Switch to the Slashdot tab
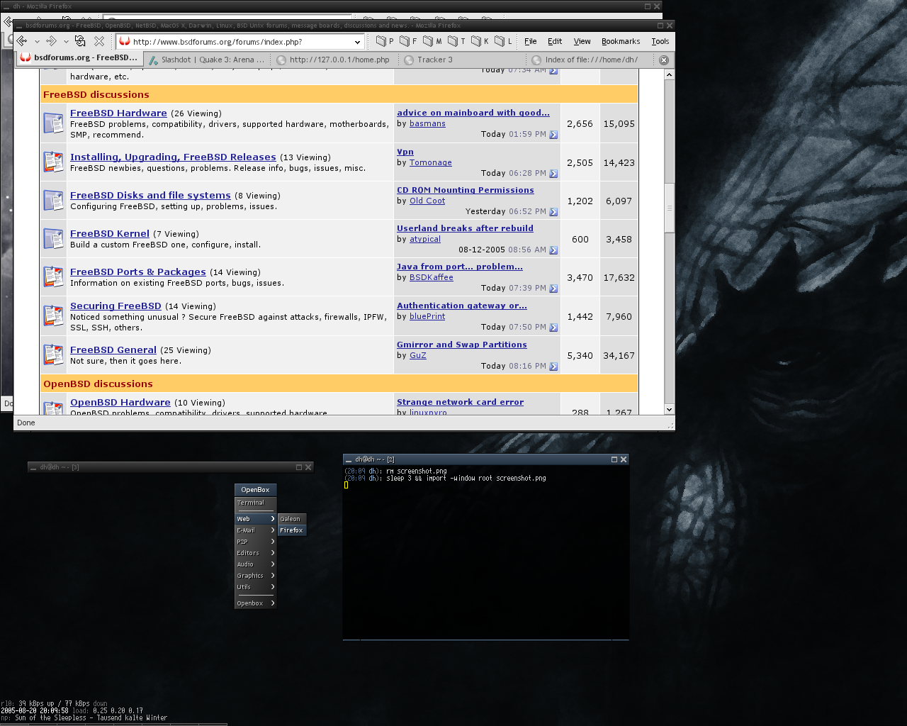The width and height of the screenshot is (907, 726). coord(206,60)
